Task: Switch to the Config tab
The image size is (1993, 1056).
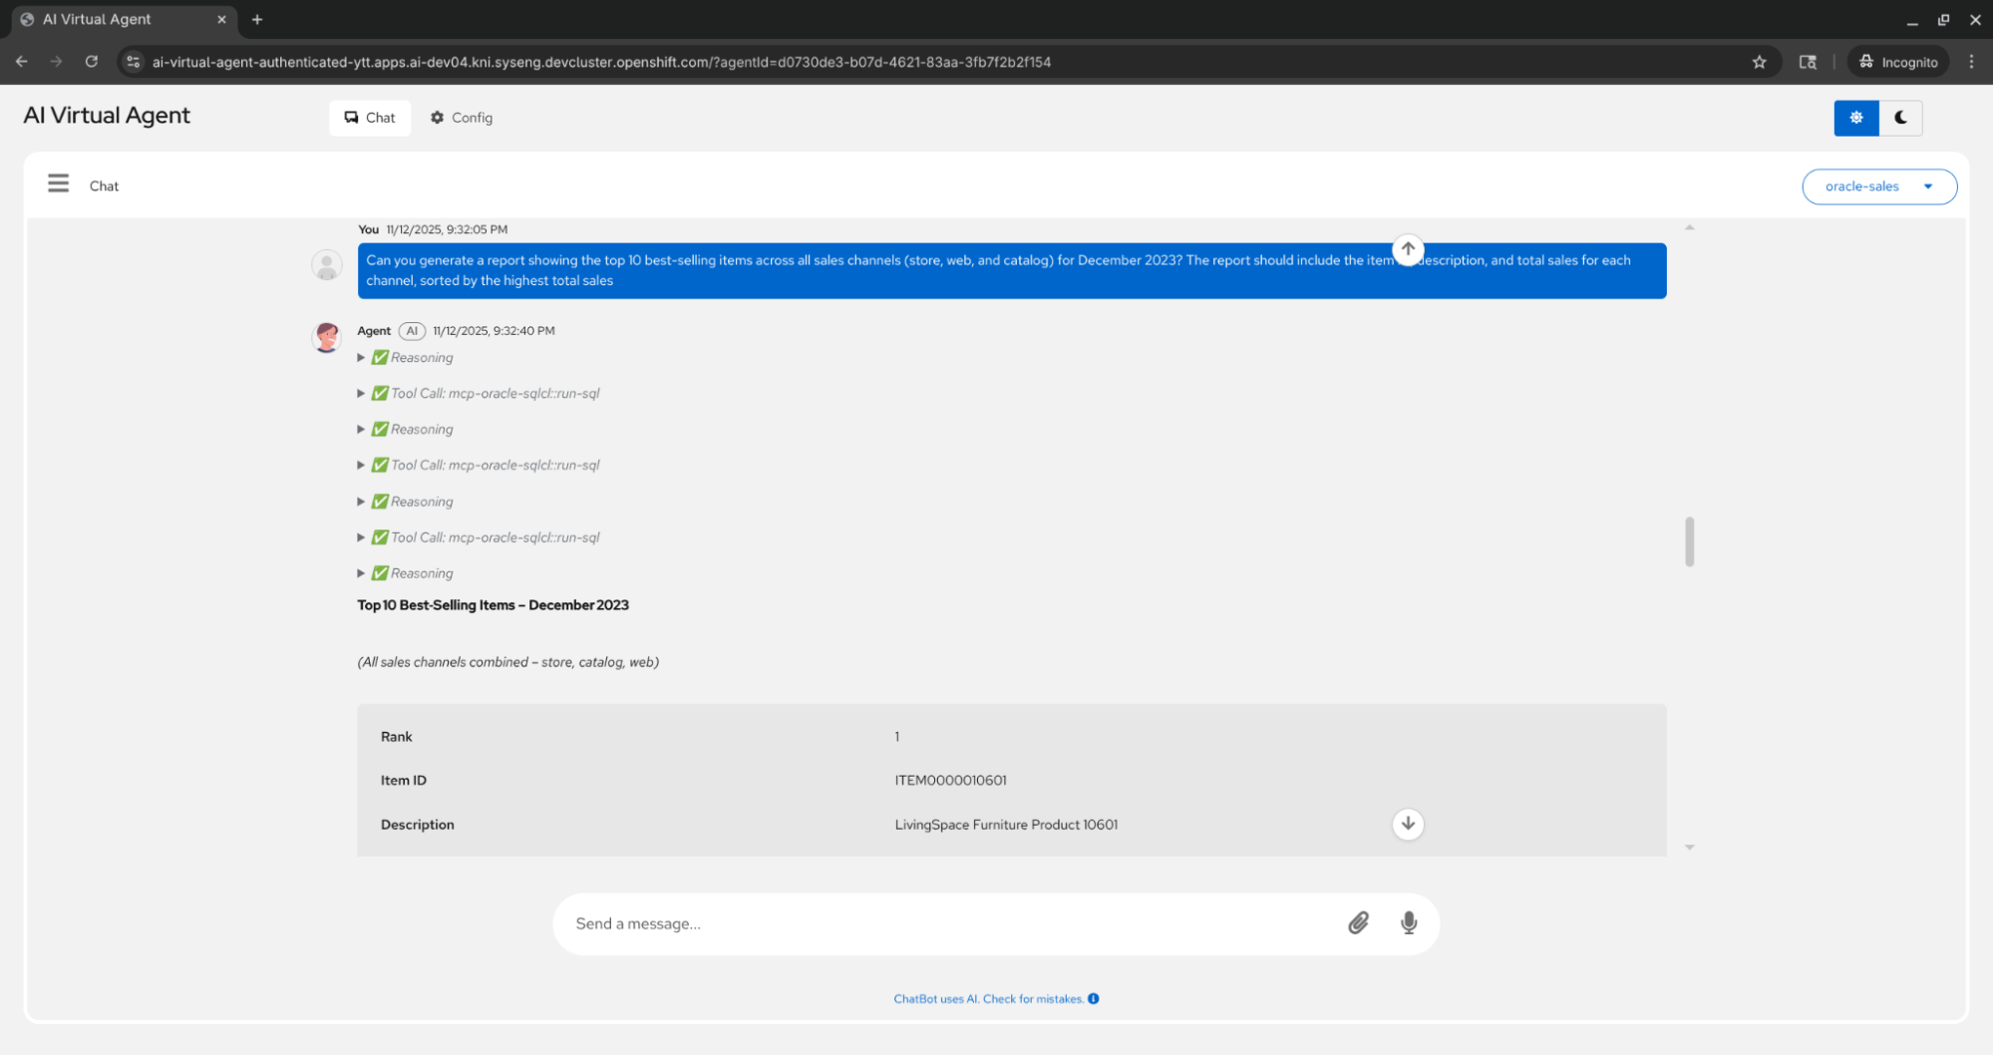Action: pyautogui.click(x=462, y=118)
